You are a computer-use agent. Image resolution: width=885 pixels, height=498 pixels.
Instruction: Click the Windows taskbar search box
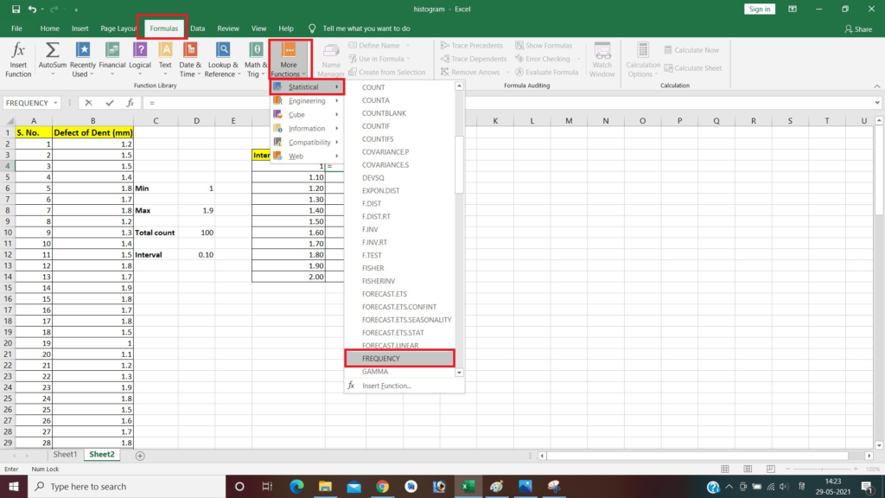coord(126,486)
